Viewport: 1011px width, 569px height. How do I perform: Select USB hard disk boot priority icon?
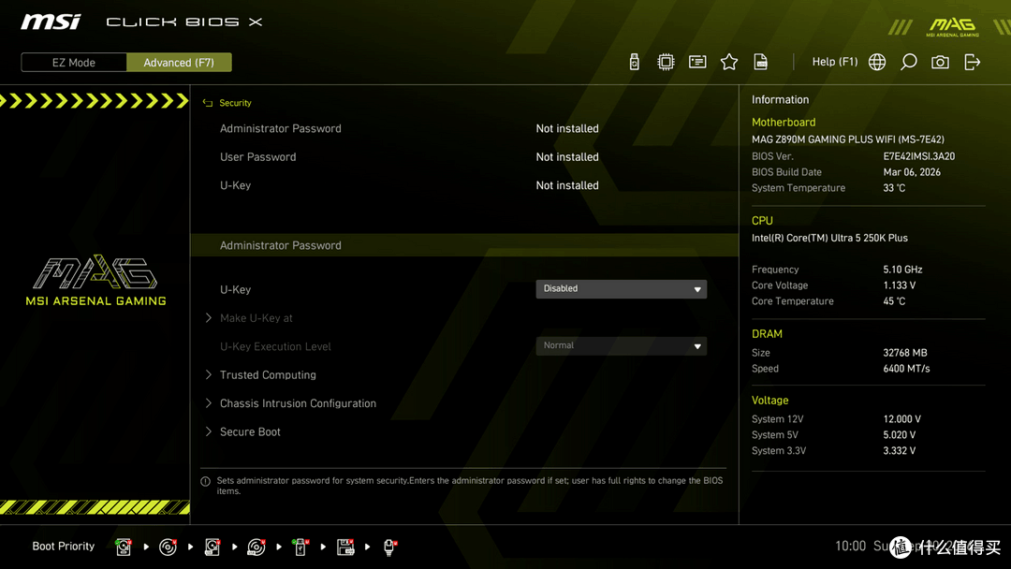click(212, 547)
